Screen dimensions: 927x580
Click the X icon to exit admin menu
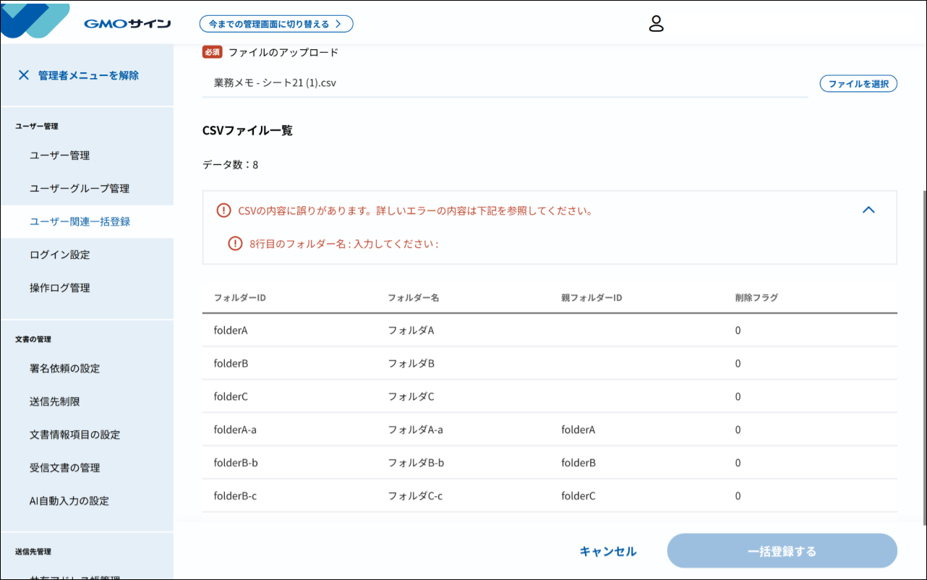[x=24, y=75]
